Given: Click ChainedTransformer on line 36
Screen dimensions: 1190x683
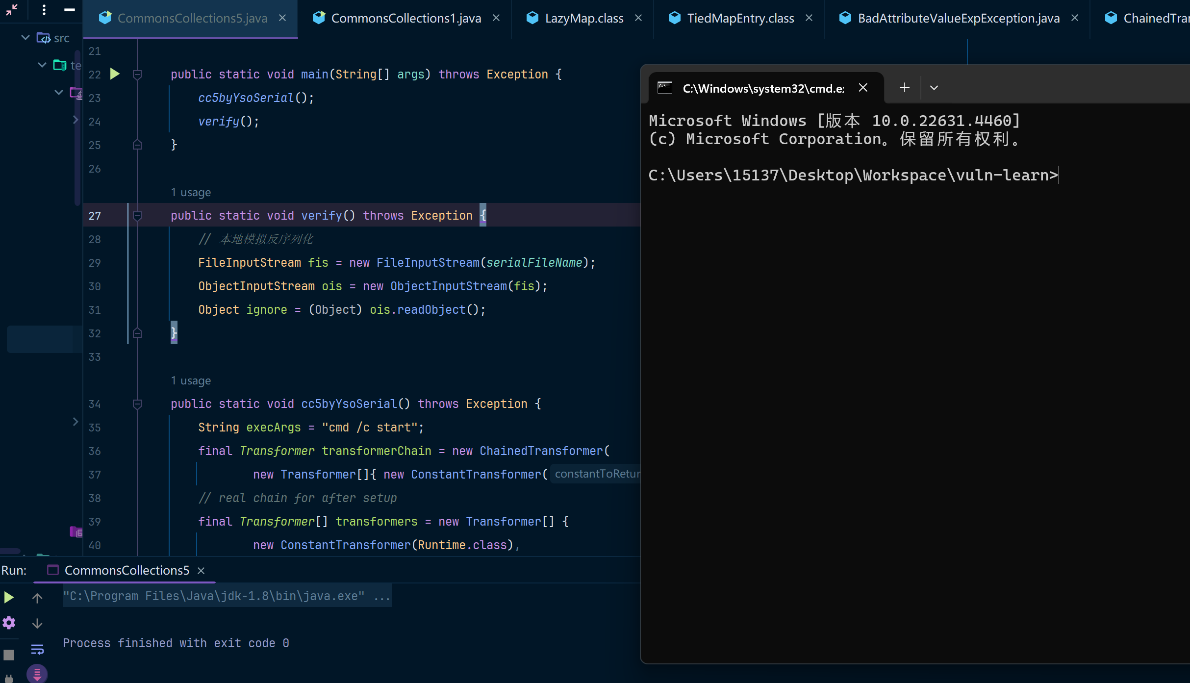Looking at the screenshot, I should 541,451.
